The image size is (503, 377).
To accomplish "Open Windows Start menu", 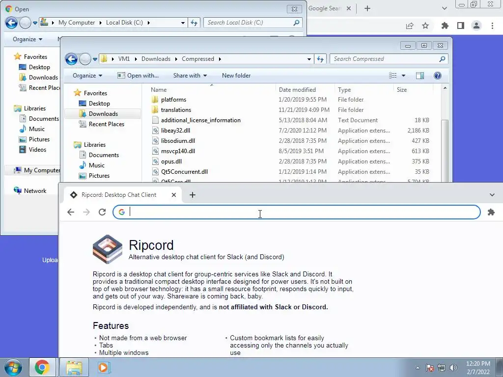I will point(13,367).
